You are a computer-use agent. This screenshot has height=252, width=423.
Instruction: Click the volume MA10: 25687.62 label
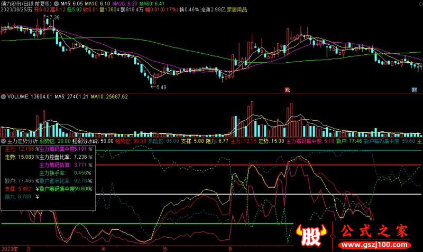109,97
